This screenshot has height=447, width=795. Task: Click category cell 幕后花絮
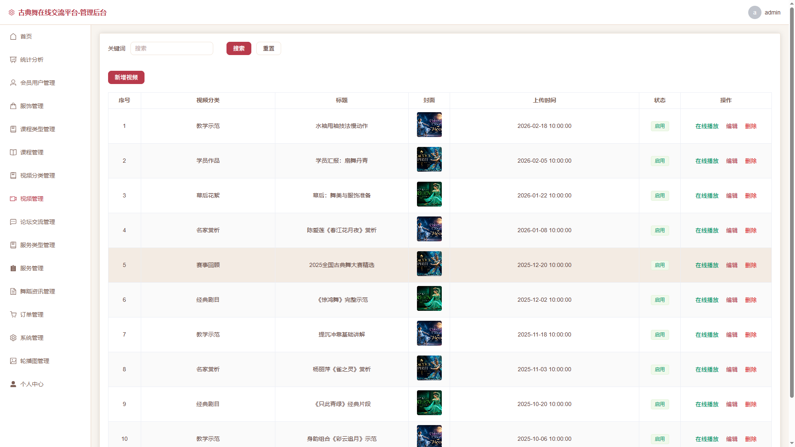[x=208, y=195]
